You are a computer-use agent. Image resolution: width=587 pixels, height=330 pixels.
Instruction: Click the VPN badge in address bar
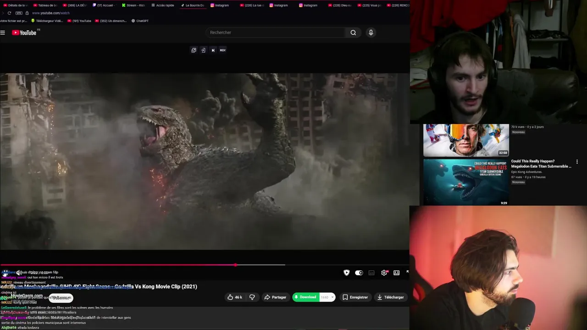point(19,13)
